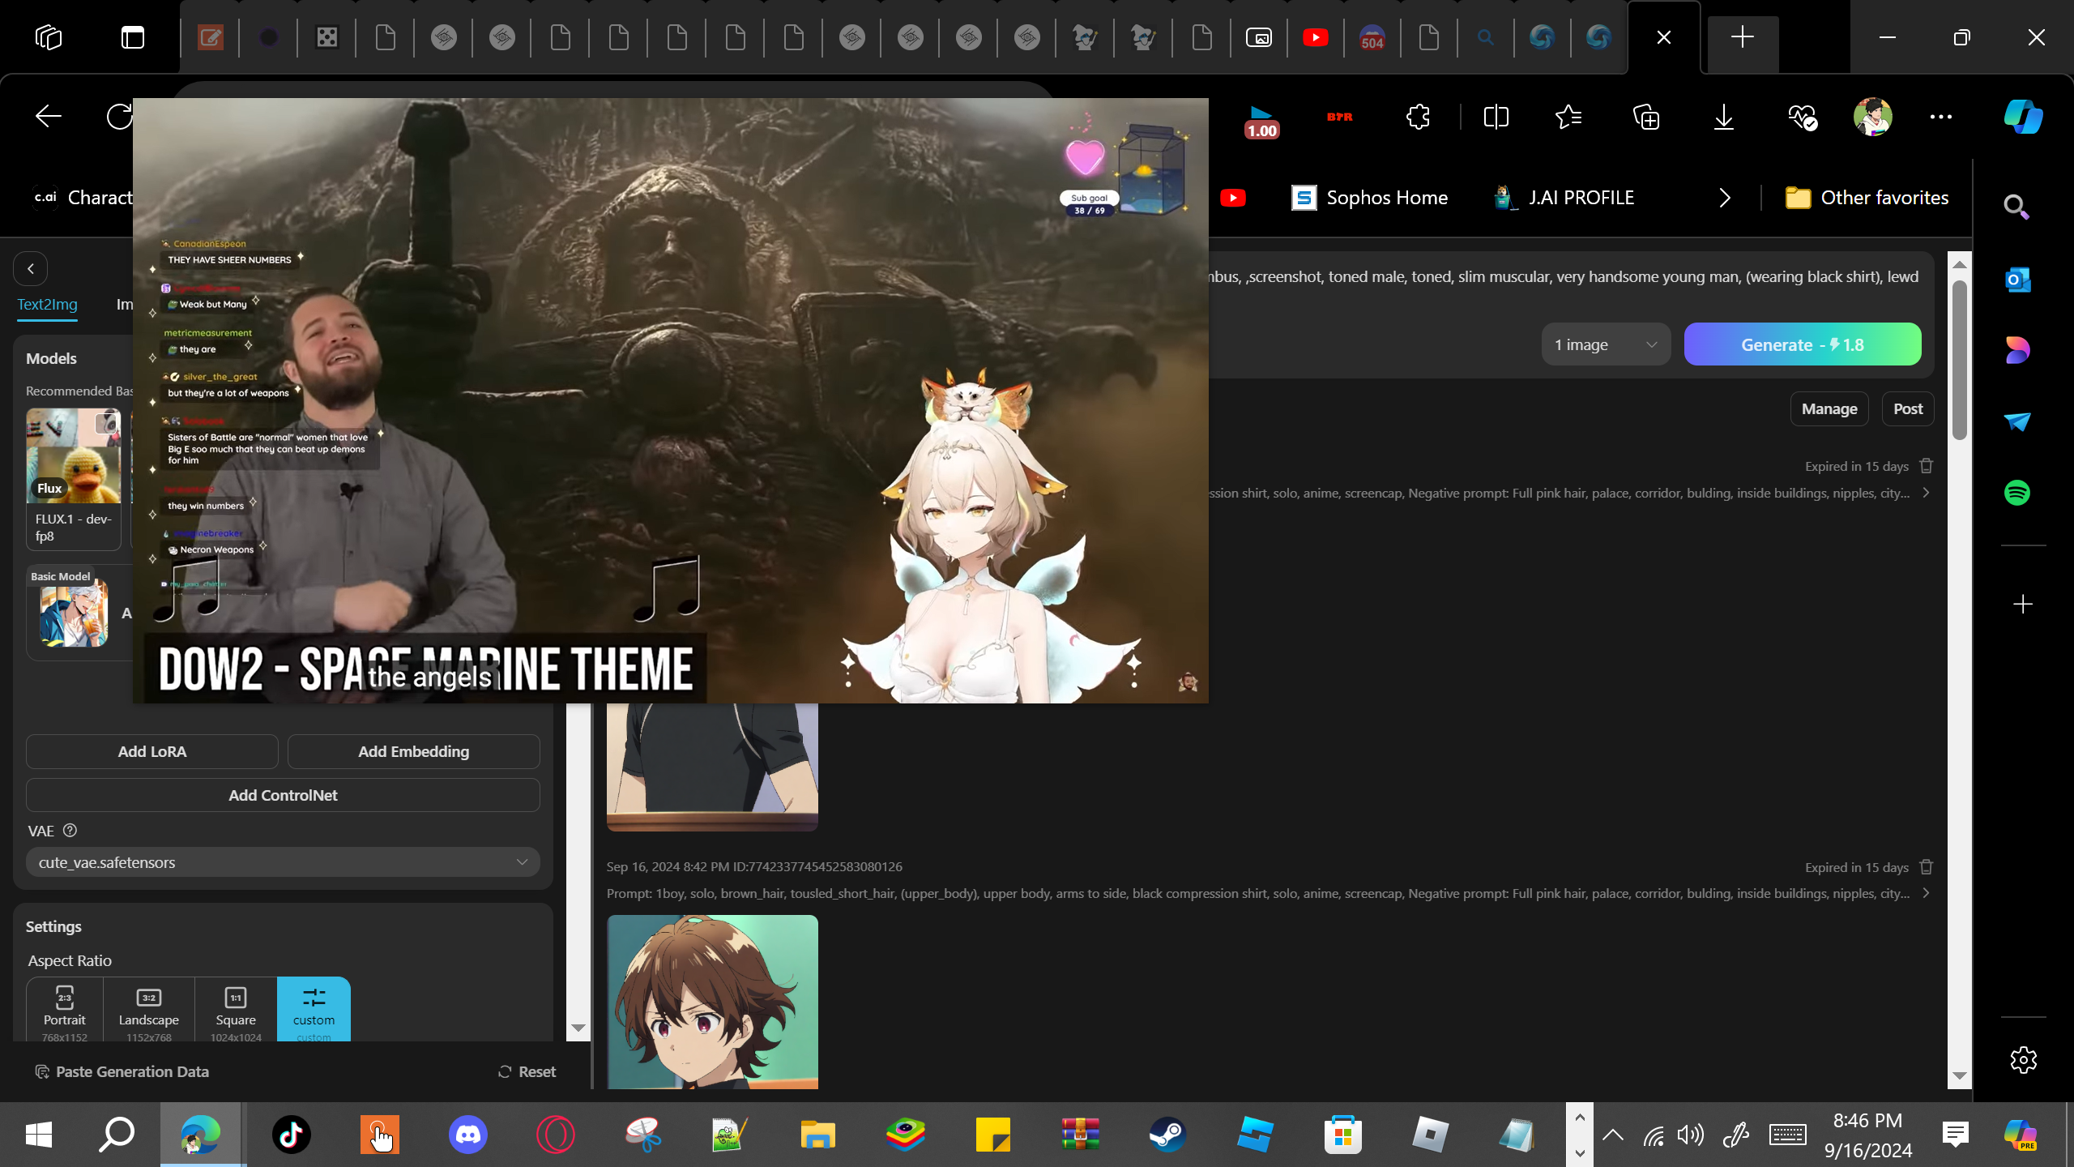The width and height of the screenshot is (2074, 1167).
Task: Open the tab actions menu icon
Action: click(133, 37)
